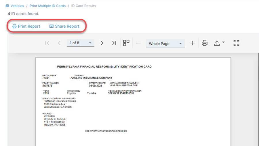
Task: Open the Whole Page zoom dropdown
Action: click(165, 44)
